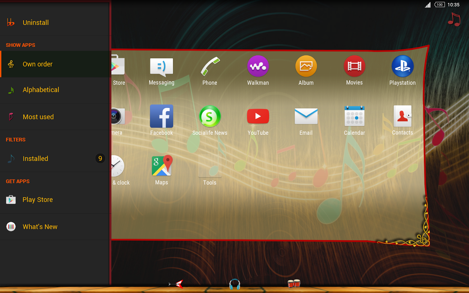
Task: Open the Album app
Action: pos(306,70)
